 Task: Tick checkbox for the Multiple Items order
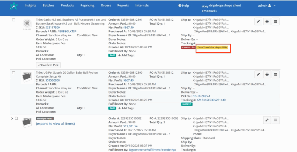click(17, 118)
